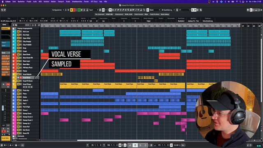The width and height of the screenshot is (263, 148).
Task: Click the vertical track scrollbar
Action: coord(262,70)
